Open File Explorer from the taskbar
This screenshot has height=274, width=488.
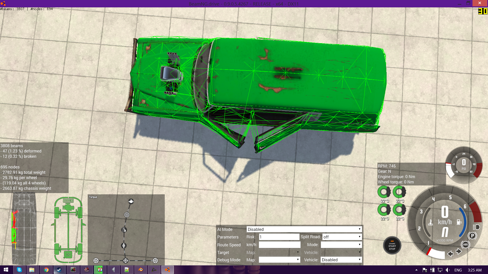click(32, 270)
